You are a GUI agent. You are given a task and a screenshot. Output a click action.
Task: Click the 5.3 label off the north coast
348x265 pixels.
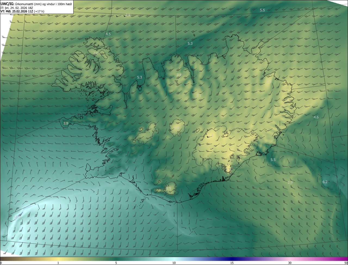190,43
